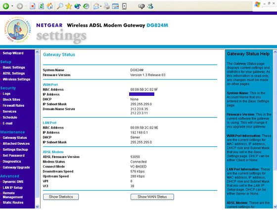This screenshot has height=210, width=277.
Task: Click the LAN Port section heading
Action: point(49,123)
